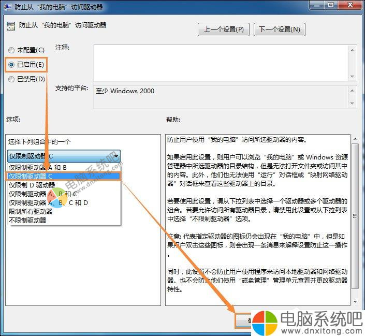Screen dimensions: 365x336
Task: Click down arrow of 支持的平台 scrollbar
Action: pyautogui.click(x=352, y=103)
